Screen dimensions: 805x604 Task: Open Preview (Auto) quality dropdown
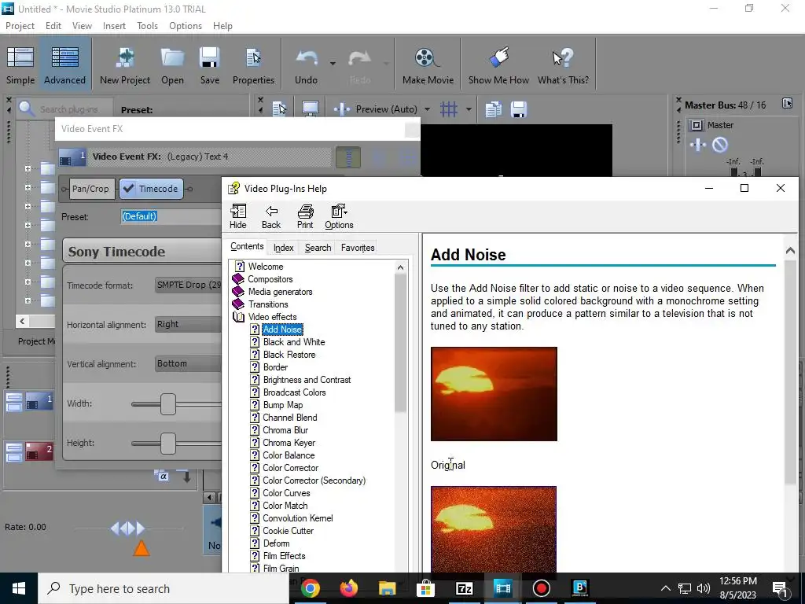(427, 109)
